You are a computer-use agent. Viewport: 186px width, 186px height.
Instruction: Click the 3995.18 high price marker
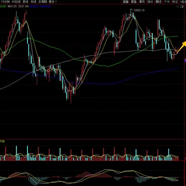(139, 10)
